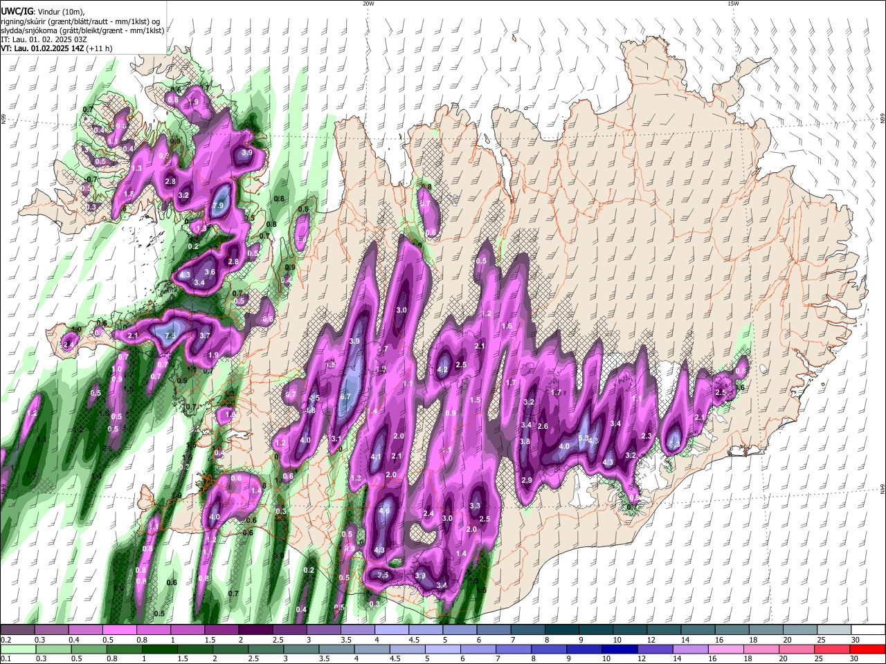The height and width of the screenshot is (664, 886).
Task: Click the 6.7 precipitation value on the map
Action: coord(346,396)
